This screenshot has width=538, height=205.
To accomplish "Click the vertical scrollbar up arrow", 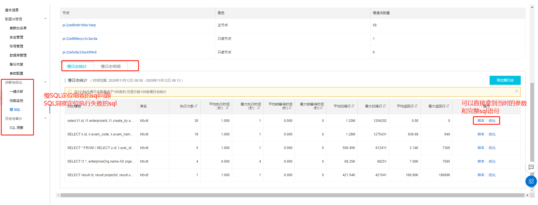I will click(532, 7).
